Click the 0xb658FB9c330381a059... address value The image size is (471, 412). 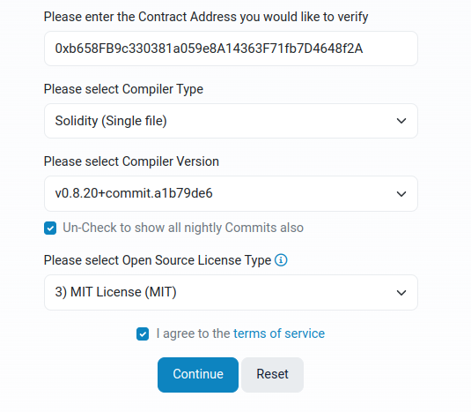209,49
